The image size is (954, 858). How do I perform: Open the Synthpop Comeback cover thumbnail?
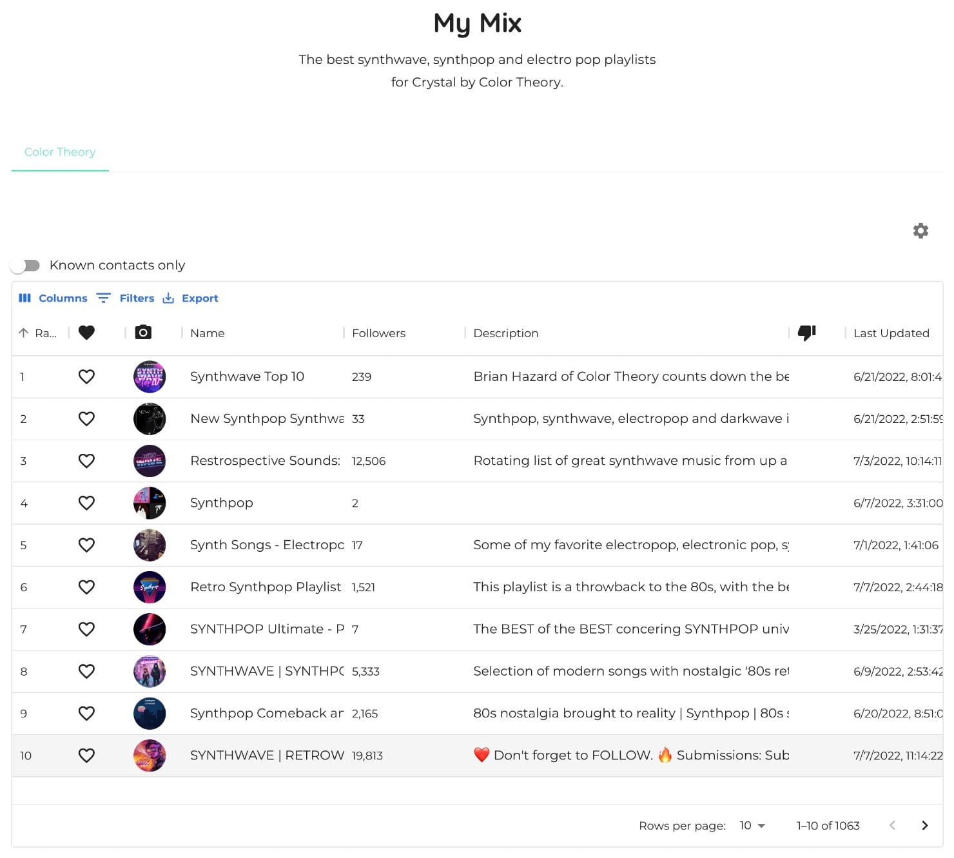click(x=150, y=714)
